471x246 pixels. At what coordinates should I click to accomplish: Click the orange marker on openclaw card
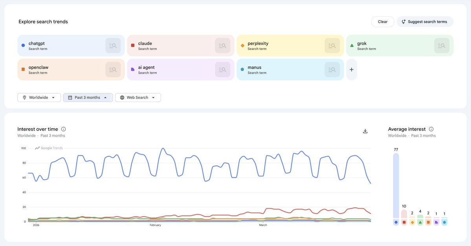click(23, 69)
